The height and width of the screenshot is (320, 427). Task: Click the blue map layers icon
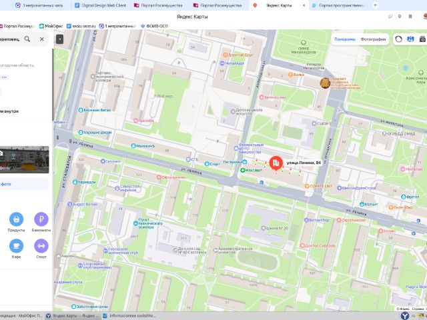tap(410, 39)
